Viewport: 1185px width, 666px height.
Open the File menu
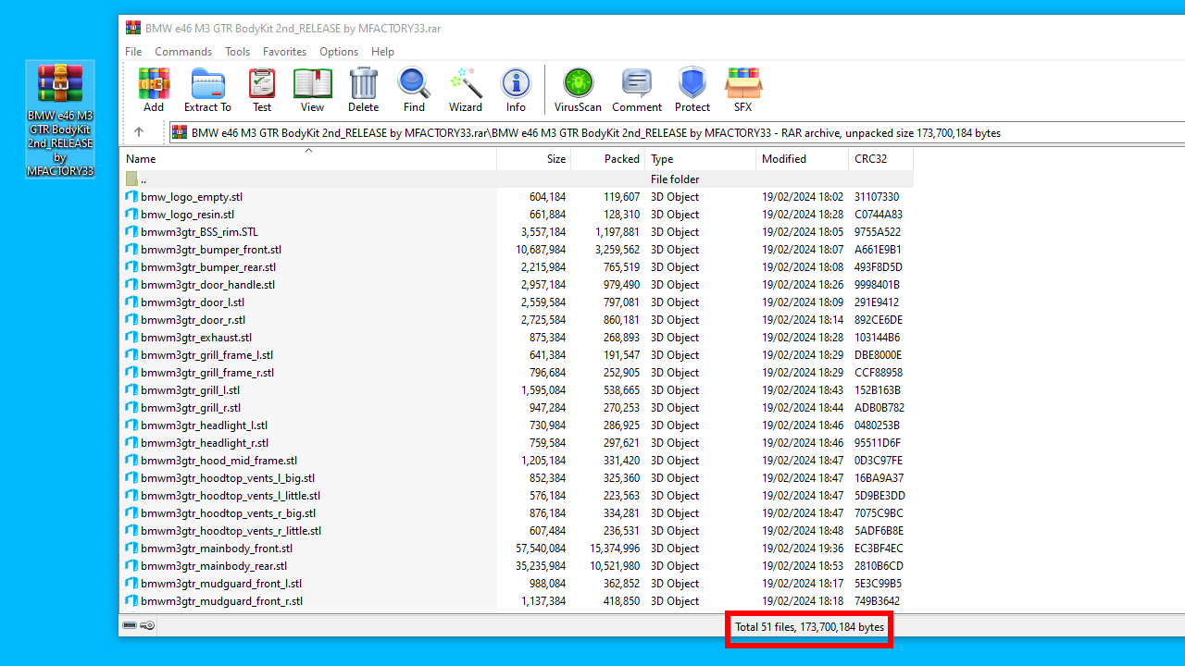[133, 52]
